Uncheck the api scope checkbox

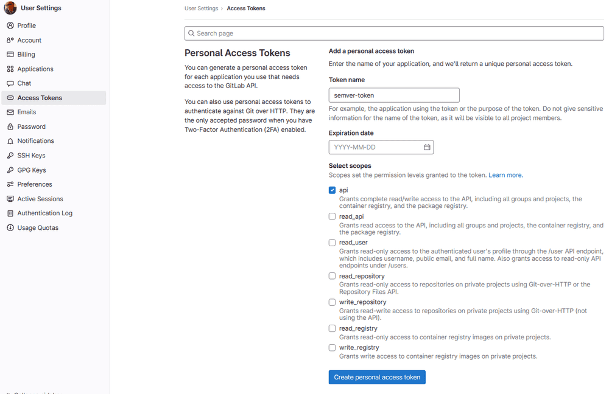tap(332, 190)
